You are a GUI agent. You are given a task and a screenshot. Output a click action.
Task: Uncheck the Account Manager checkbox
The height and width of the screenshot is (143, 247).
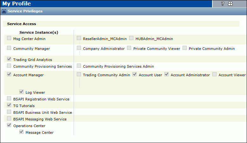pos(9,75)
